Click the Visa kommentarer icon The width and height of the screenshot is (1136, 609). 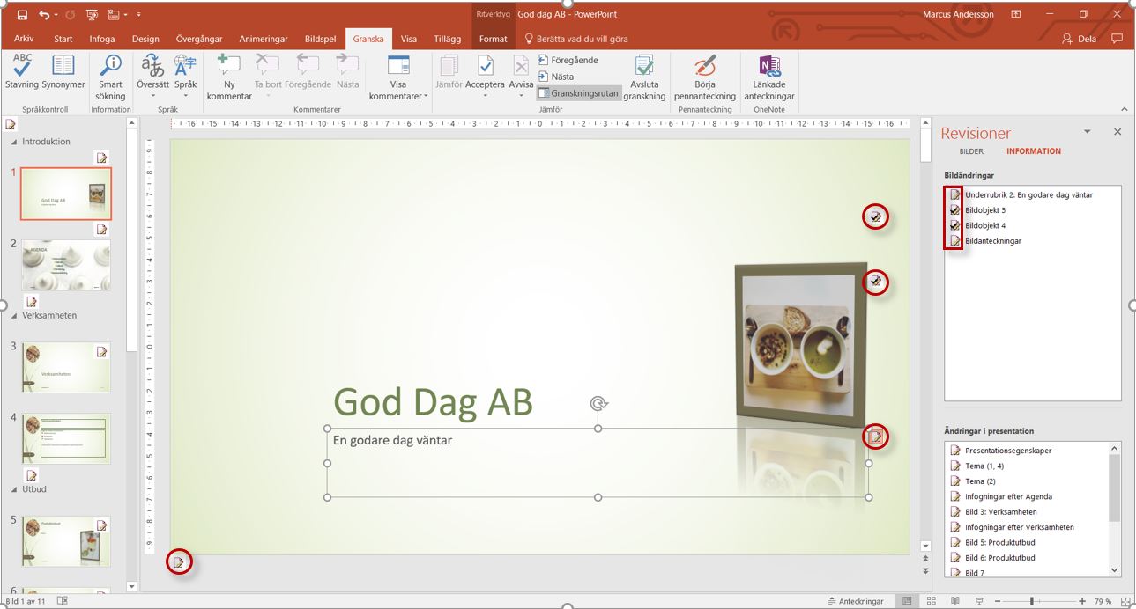tap(398, 66)
